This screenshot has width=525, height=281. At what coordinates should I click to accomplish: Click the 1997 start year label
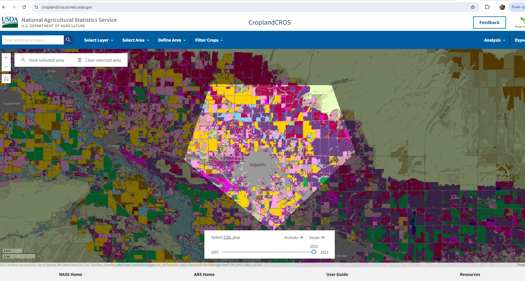215,252
